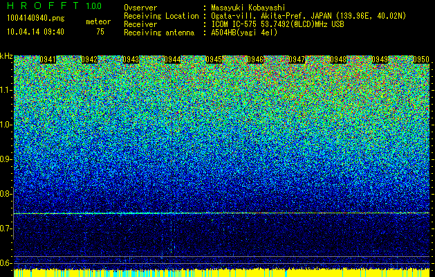Click the 0945 time marker
This screenshot has height=277, width=435.
pyautogui.click(x=214, y=60)
